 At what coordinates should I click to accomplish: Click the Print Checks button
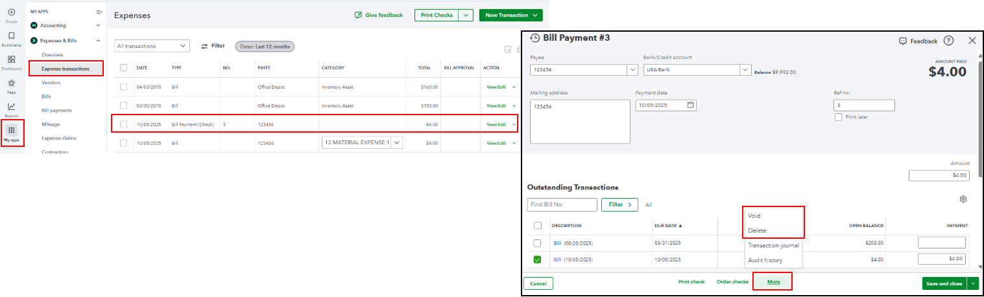coord(437,15)
